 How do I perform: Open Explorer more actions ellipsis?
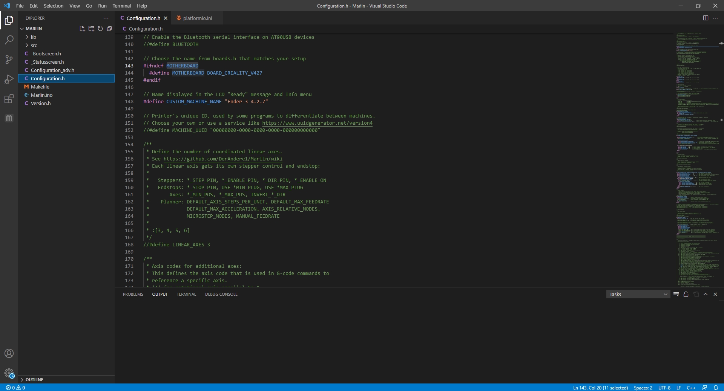(x=106, y=18)
